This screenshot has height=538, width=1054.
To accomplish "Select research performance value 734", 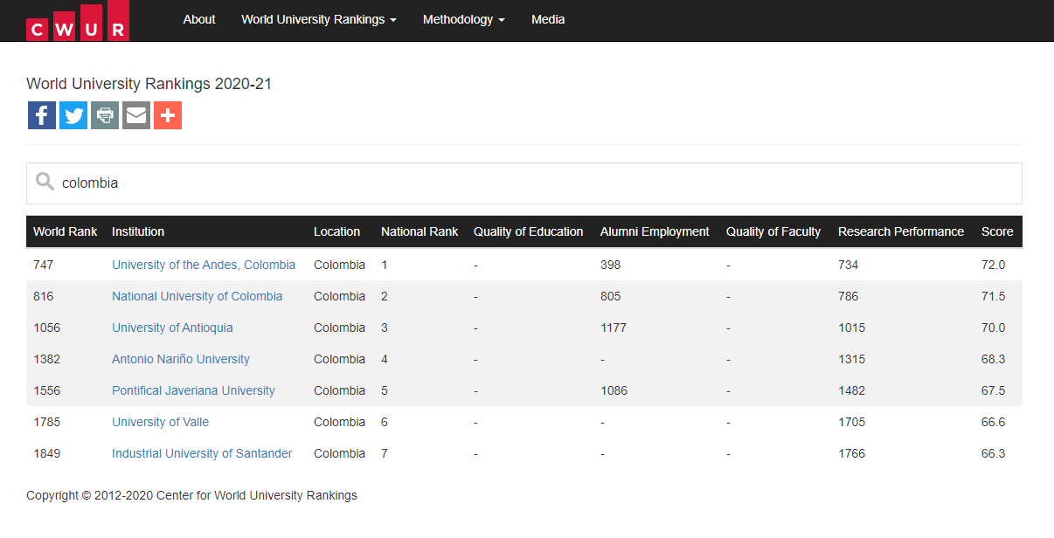I will click(848, 265).
